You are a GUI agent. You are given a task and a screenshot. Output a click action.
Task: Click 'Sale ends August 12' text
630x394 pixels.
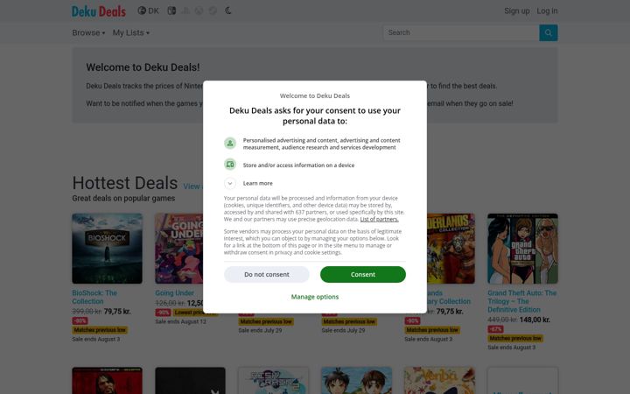tap(180, 321)
